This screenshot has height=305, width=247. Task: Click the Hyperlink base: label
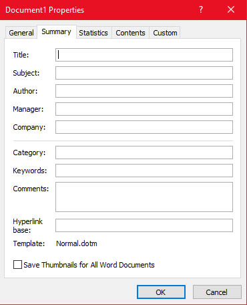click(28, 225)
